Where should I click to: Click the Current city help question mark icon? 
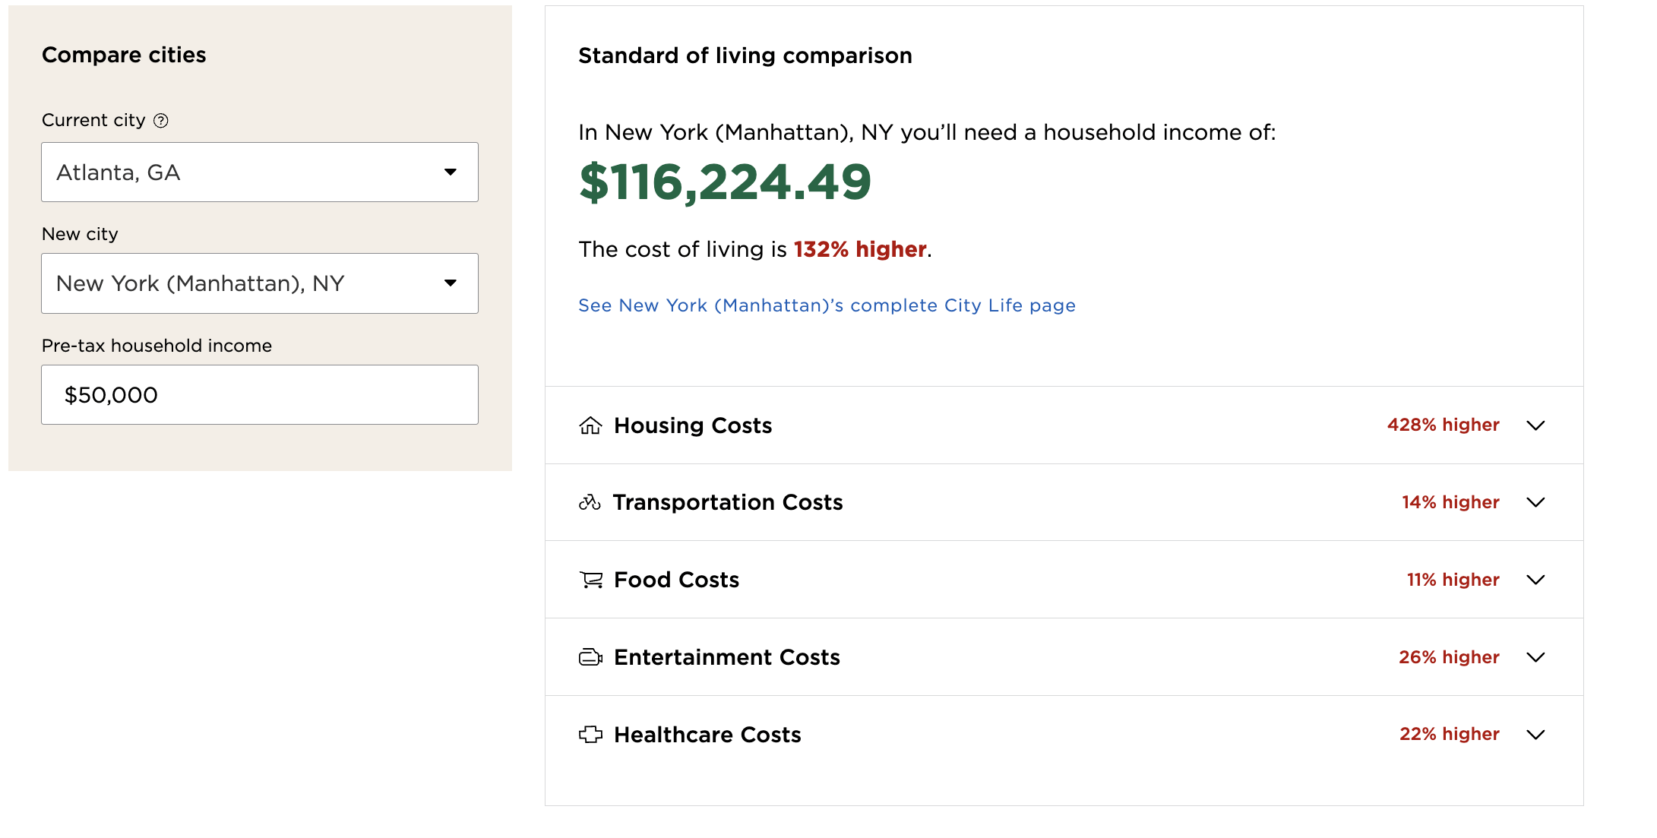[x=161, y=121]
